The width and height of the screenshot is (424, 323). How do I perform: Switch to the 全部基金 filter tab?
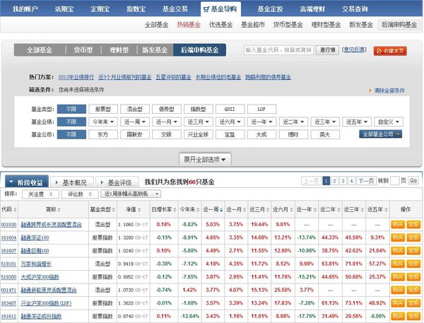click(x=40, y=50)
